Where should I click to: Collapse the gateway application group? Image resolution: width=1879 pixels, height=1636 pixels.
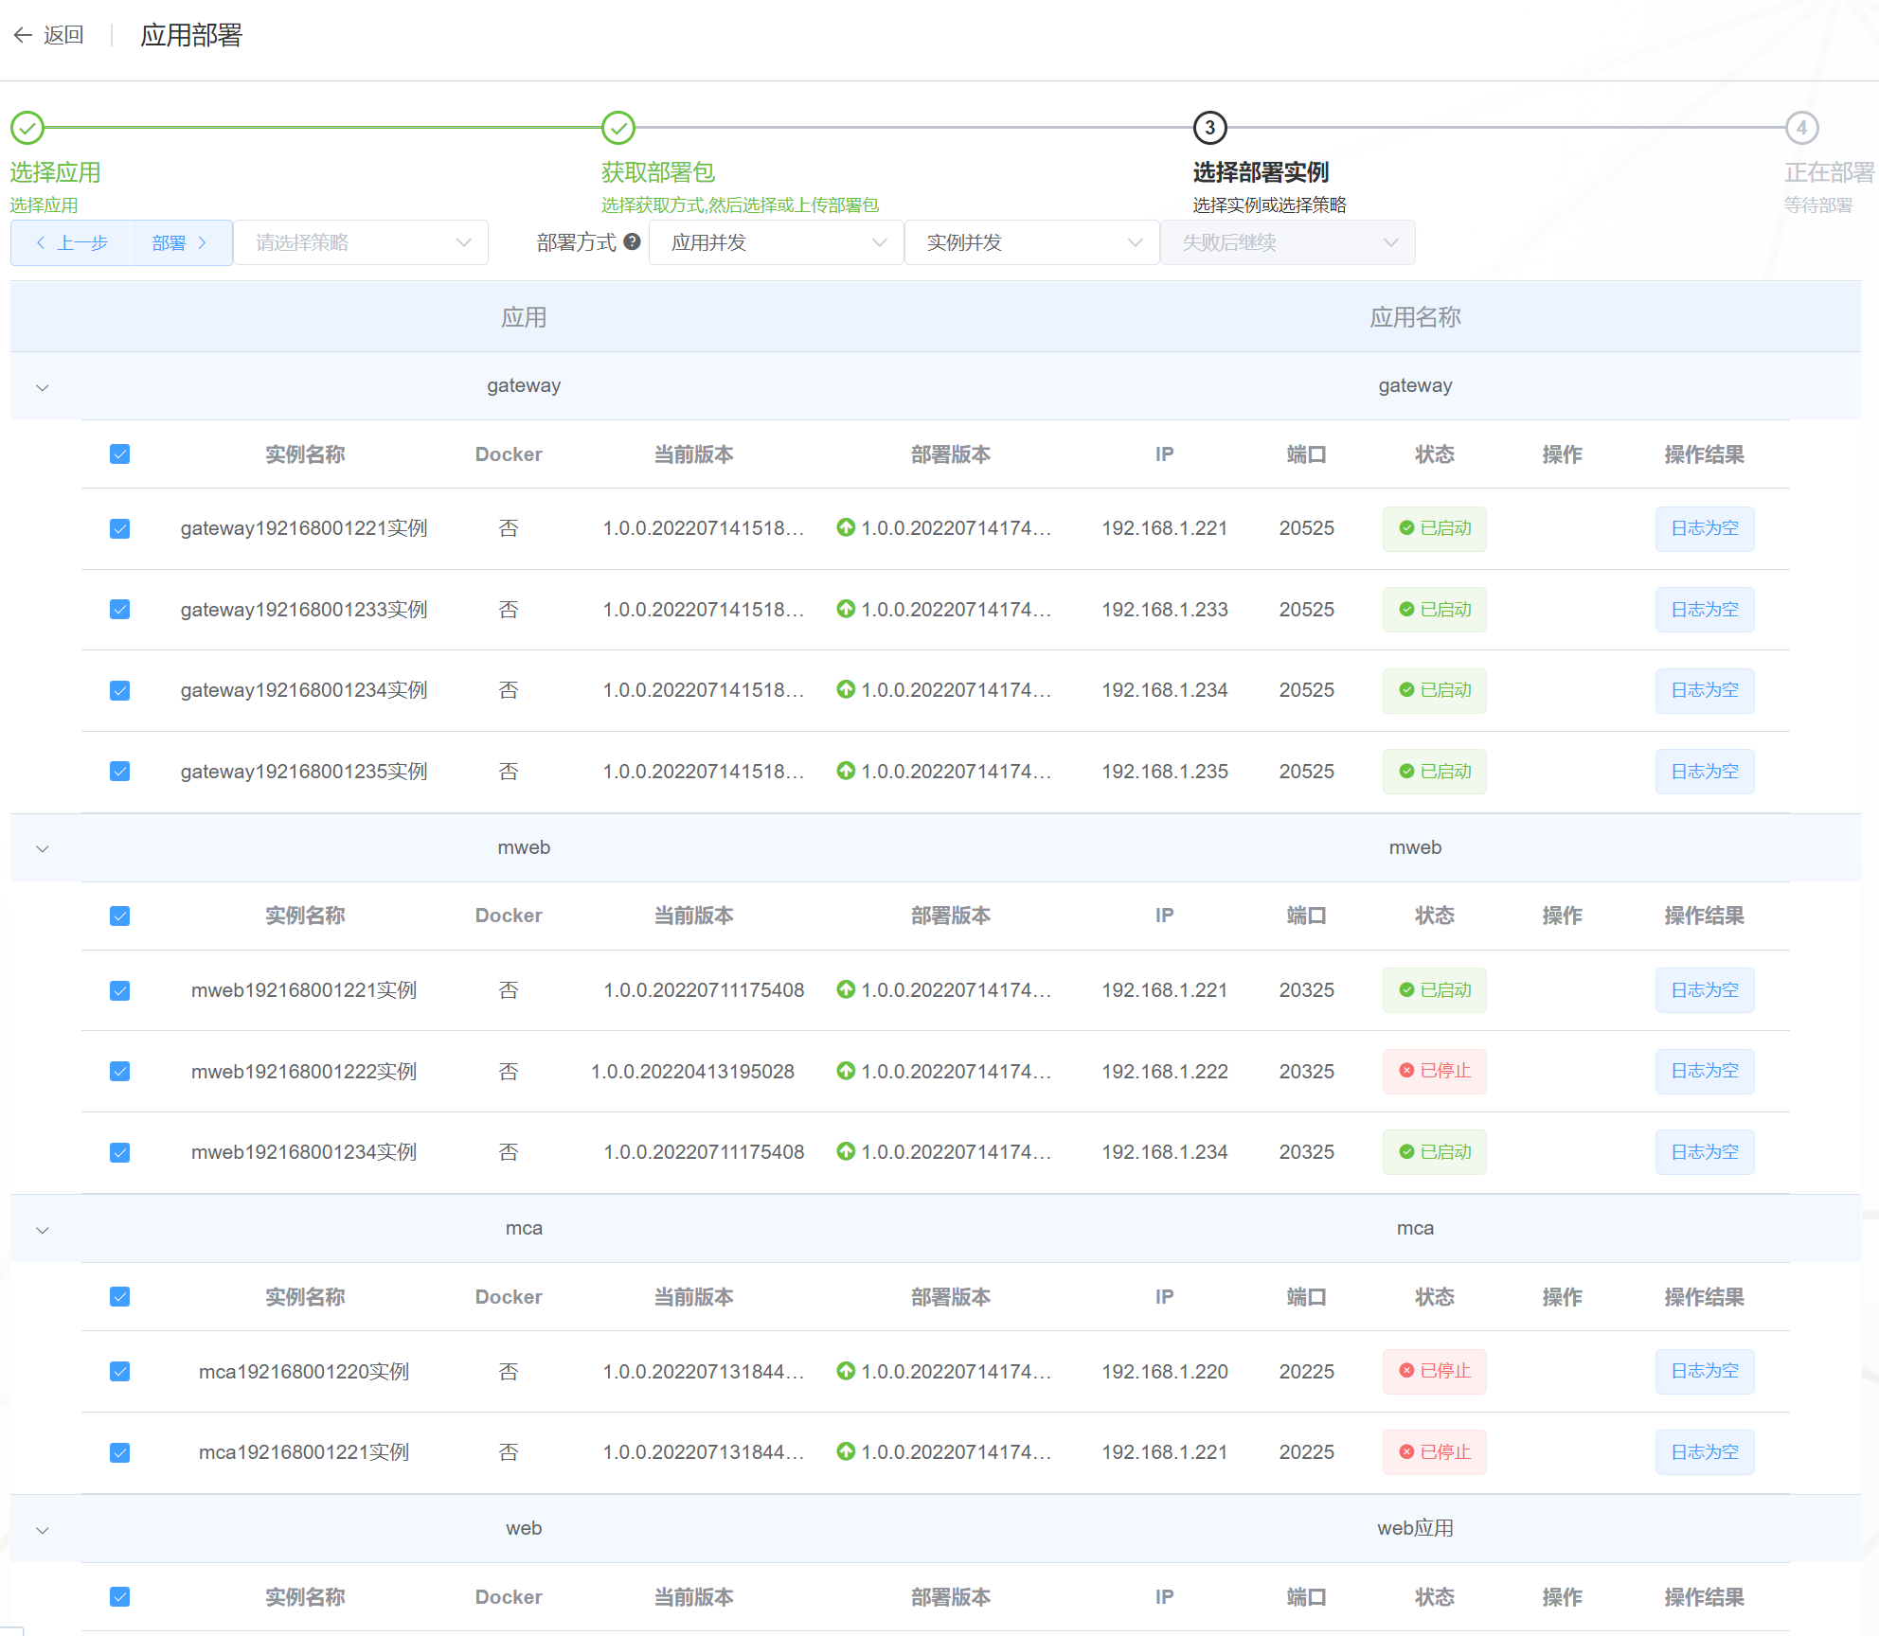[42, 387]
